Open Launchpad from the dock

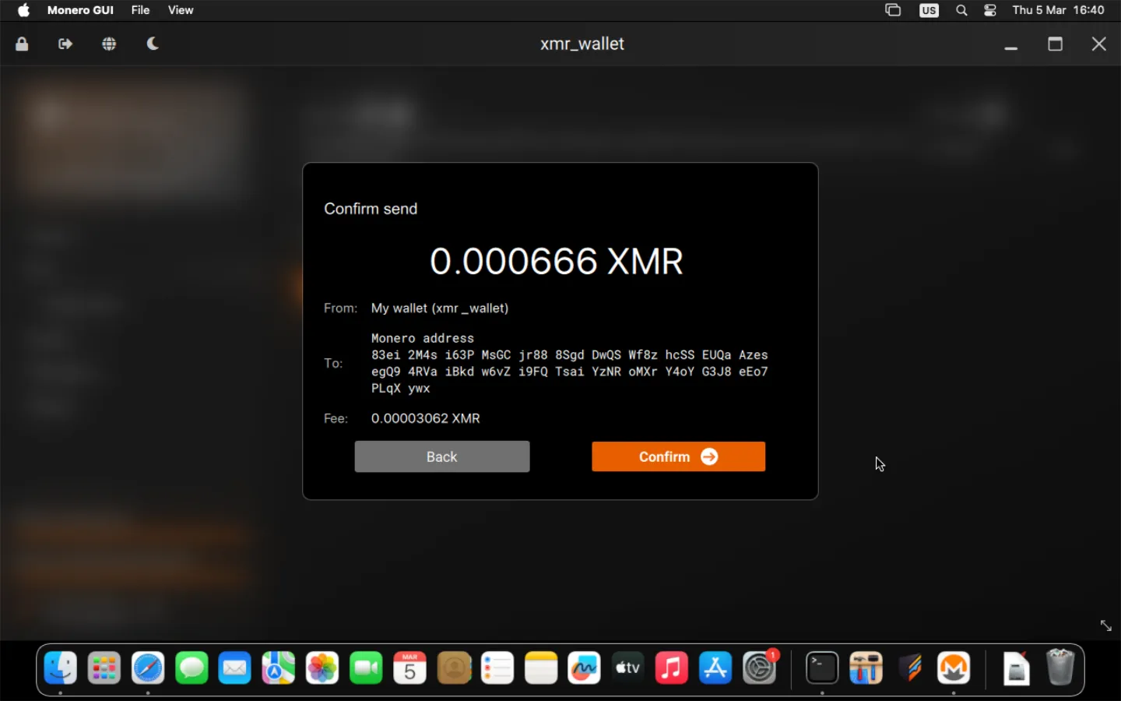click(x=104, y=668)
